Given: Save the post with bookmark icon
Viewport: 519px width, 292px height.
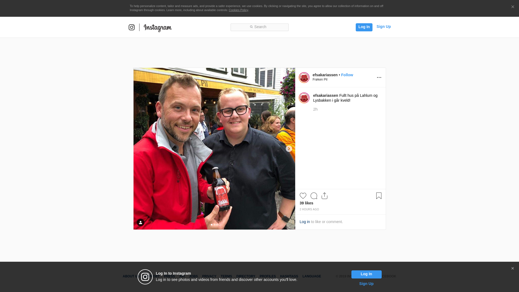Looking at the screenshot, I should (x=379, y=196).
